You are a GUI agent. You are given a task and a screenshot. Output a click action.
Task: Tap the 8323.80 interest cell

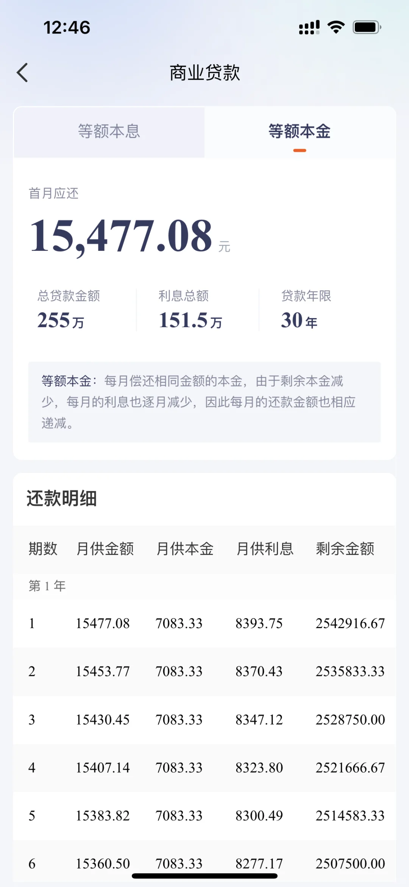coord(259,768)
